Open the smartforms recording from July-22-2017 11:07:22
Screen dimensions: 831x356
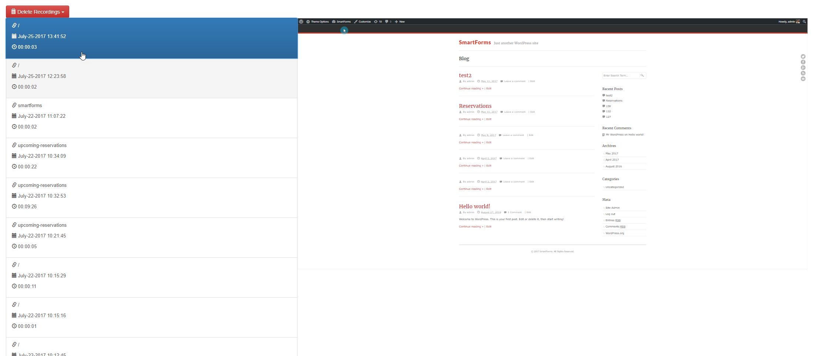pos(152,118)
